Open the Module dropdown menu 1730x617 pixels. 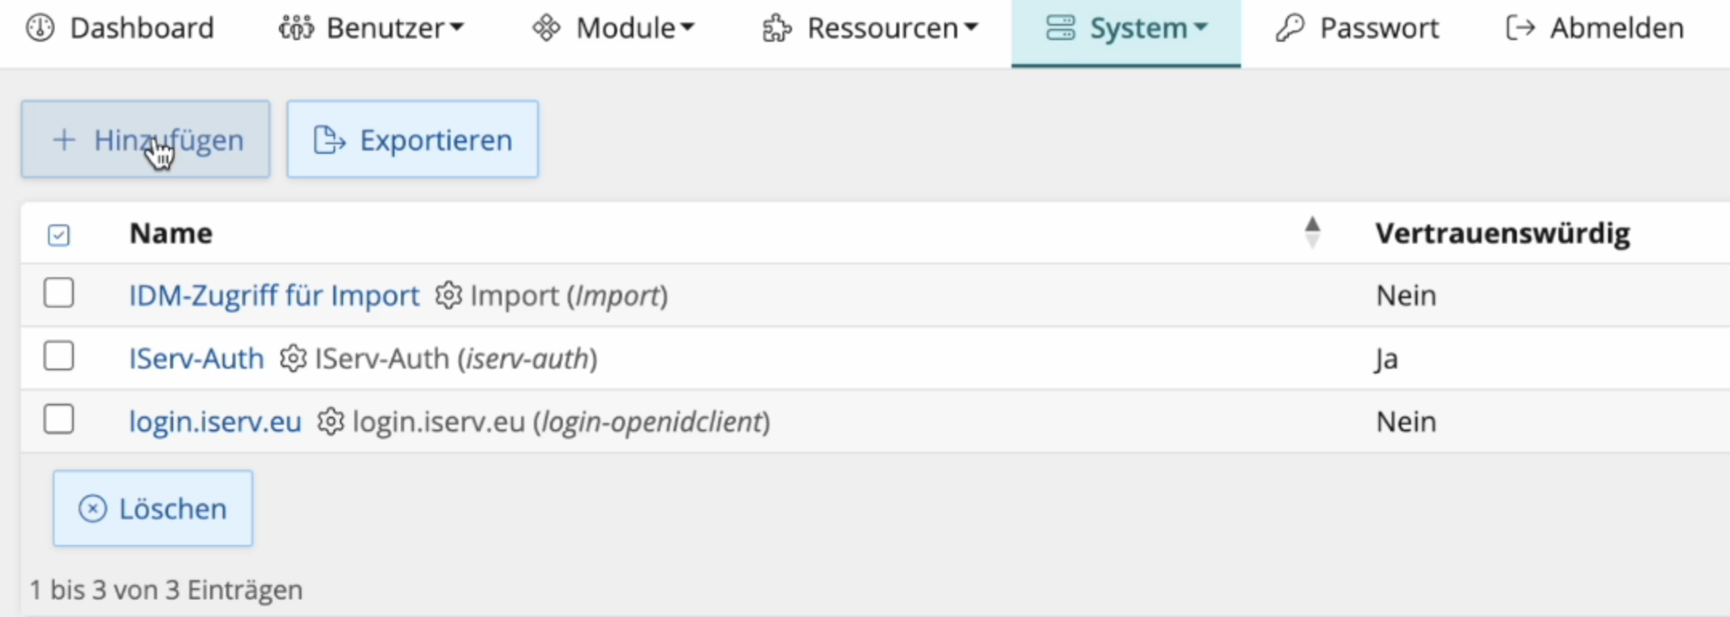pos(614,28)
